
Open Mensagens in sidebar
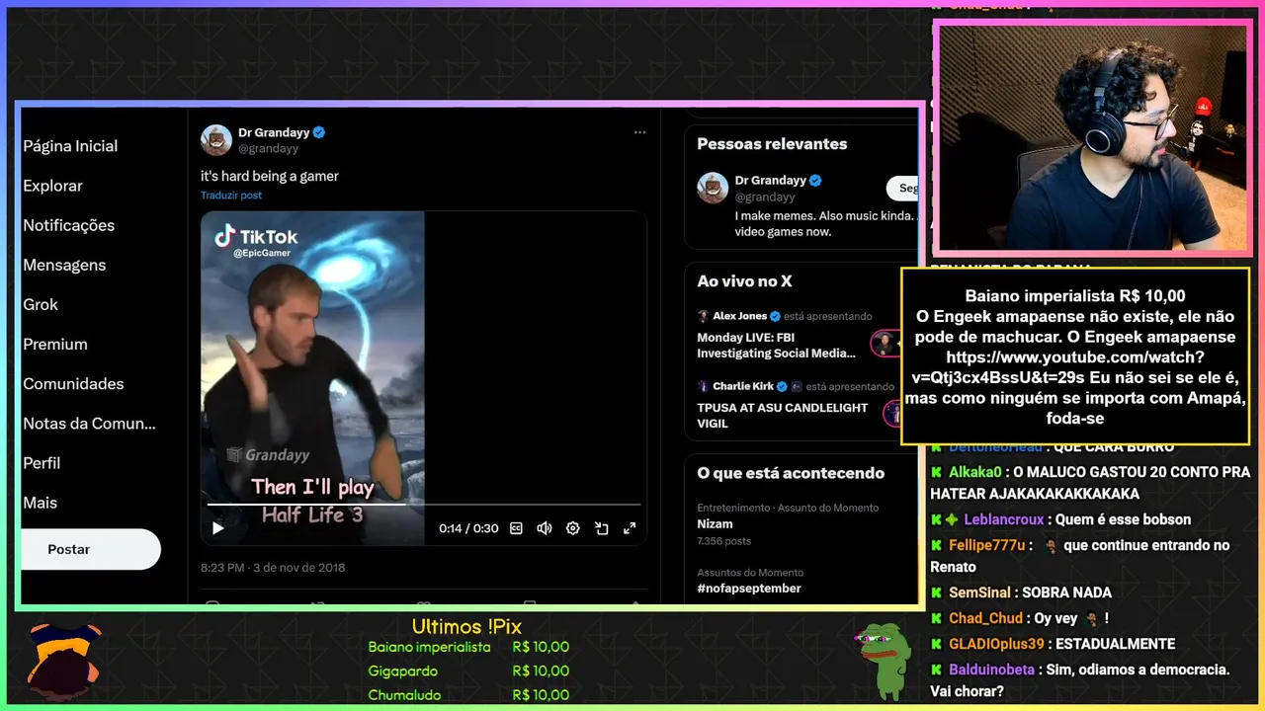coord(64,265)
